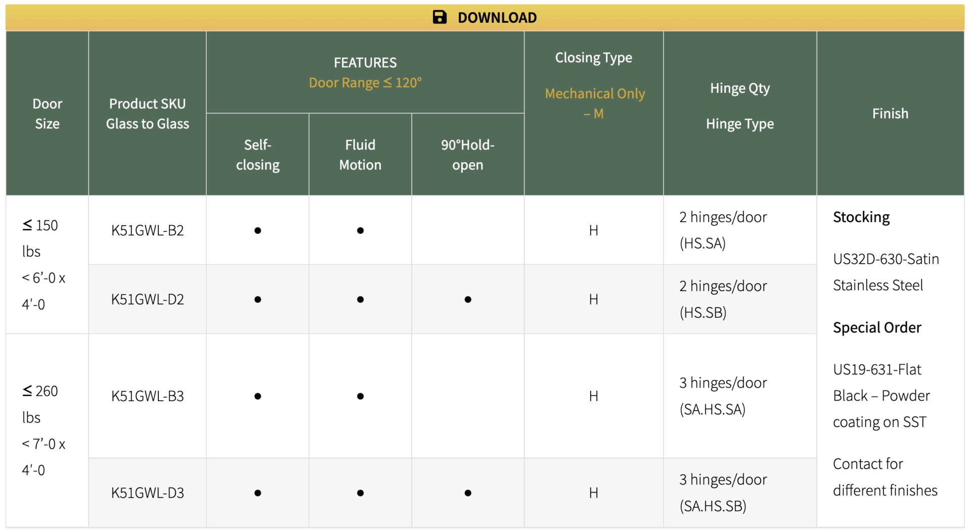Click the Mechanical Only – M text
Screen dimensions: 971x532
[595, 104]
